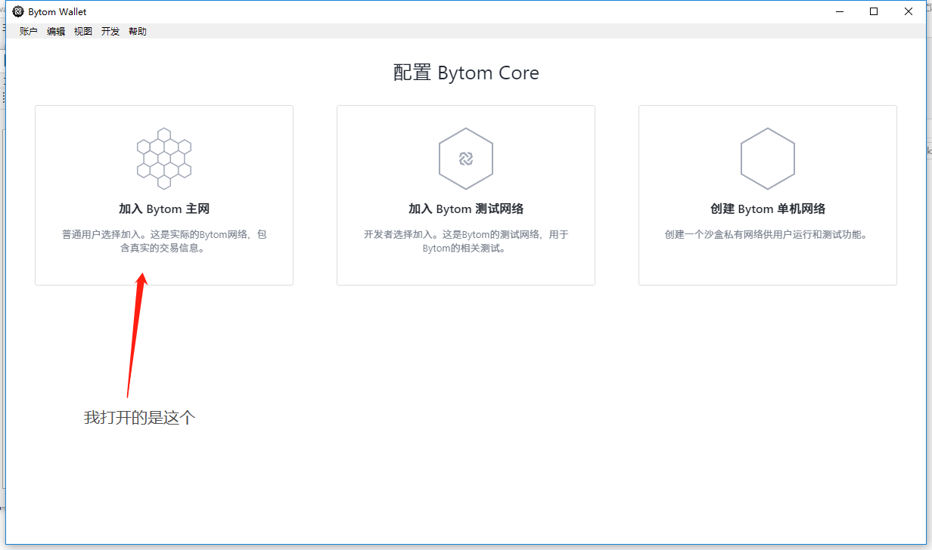Open the 编辑 menu

(56, 32)
